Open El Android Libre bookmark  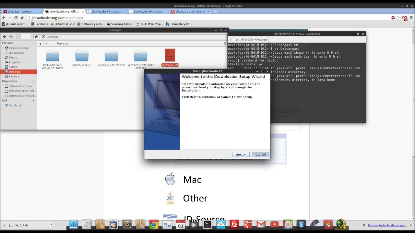click(x=63, y=24)
